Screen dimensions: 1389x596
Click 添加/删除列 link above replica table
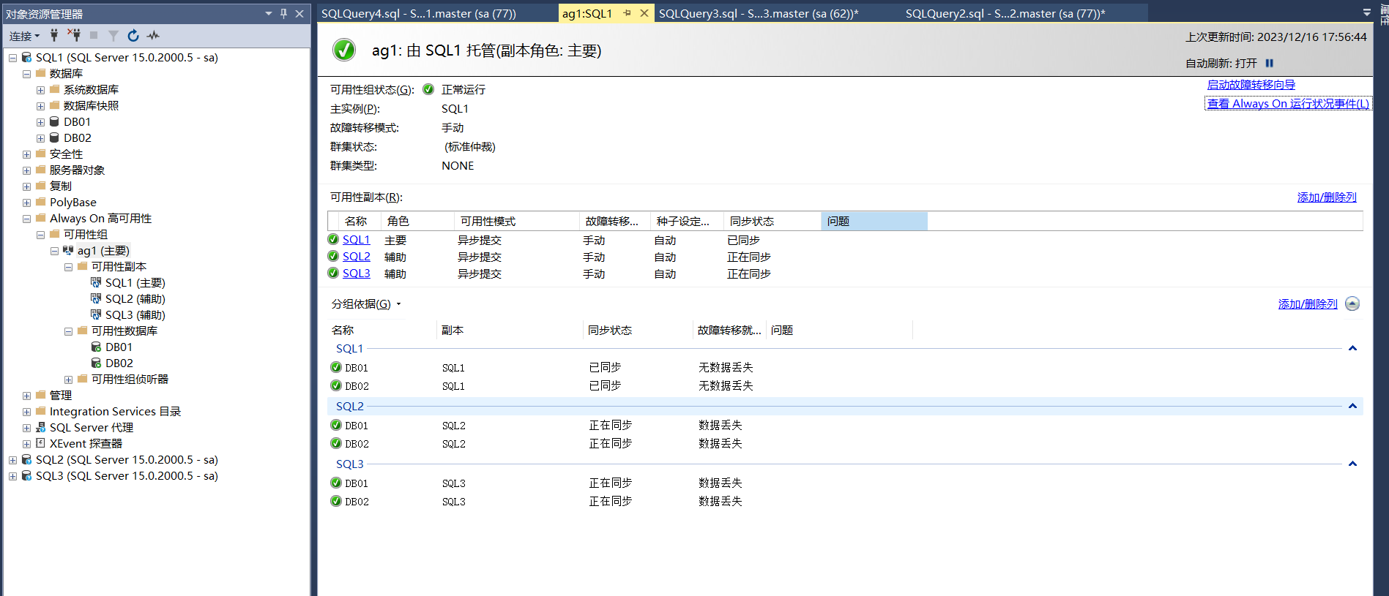[1327, 197]
